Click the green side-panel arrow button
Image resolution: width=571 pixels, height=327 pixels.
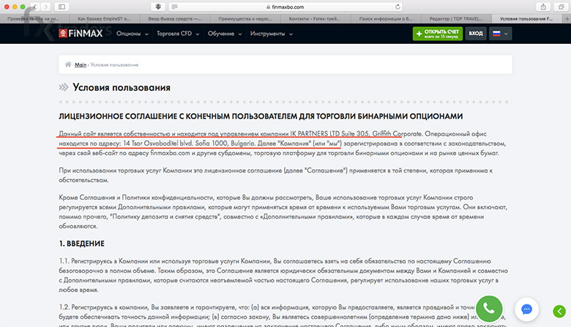(559, 311)
